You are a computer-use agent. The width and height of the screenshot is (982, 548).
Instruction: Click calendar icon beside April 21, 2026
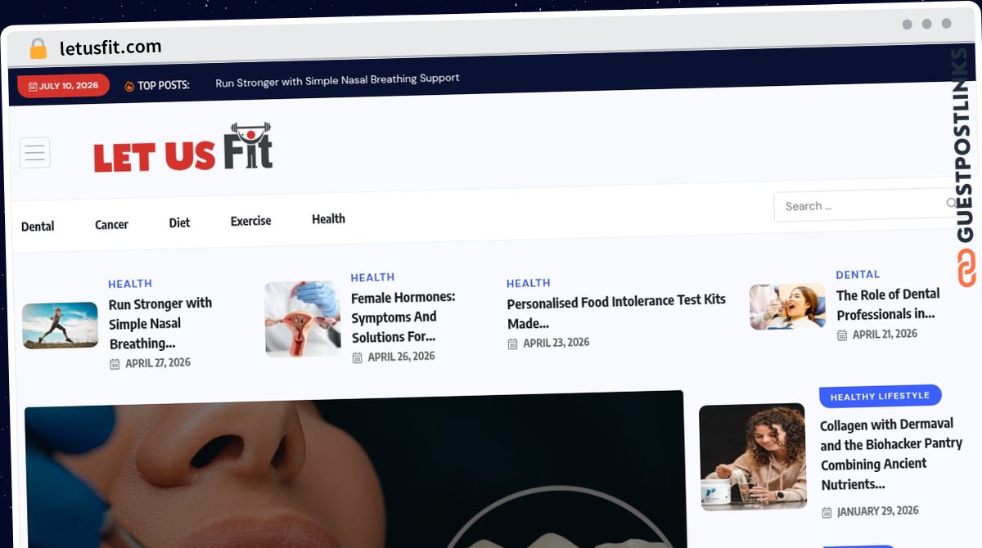pyautogui.click(x=842, y=335)
